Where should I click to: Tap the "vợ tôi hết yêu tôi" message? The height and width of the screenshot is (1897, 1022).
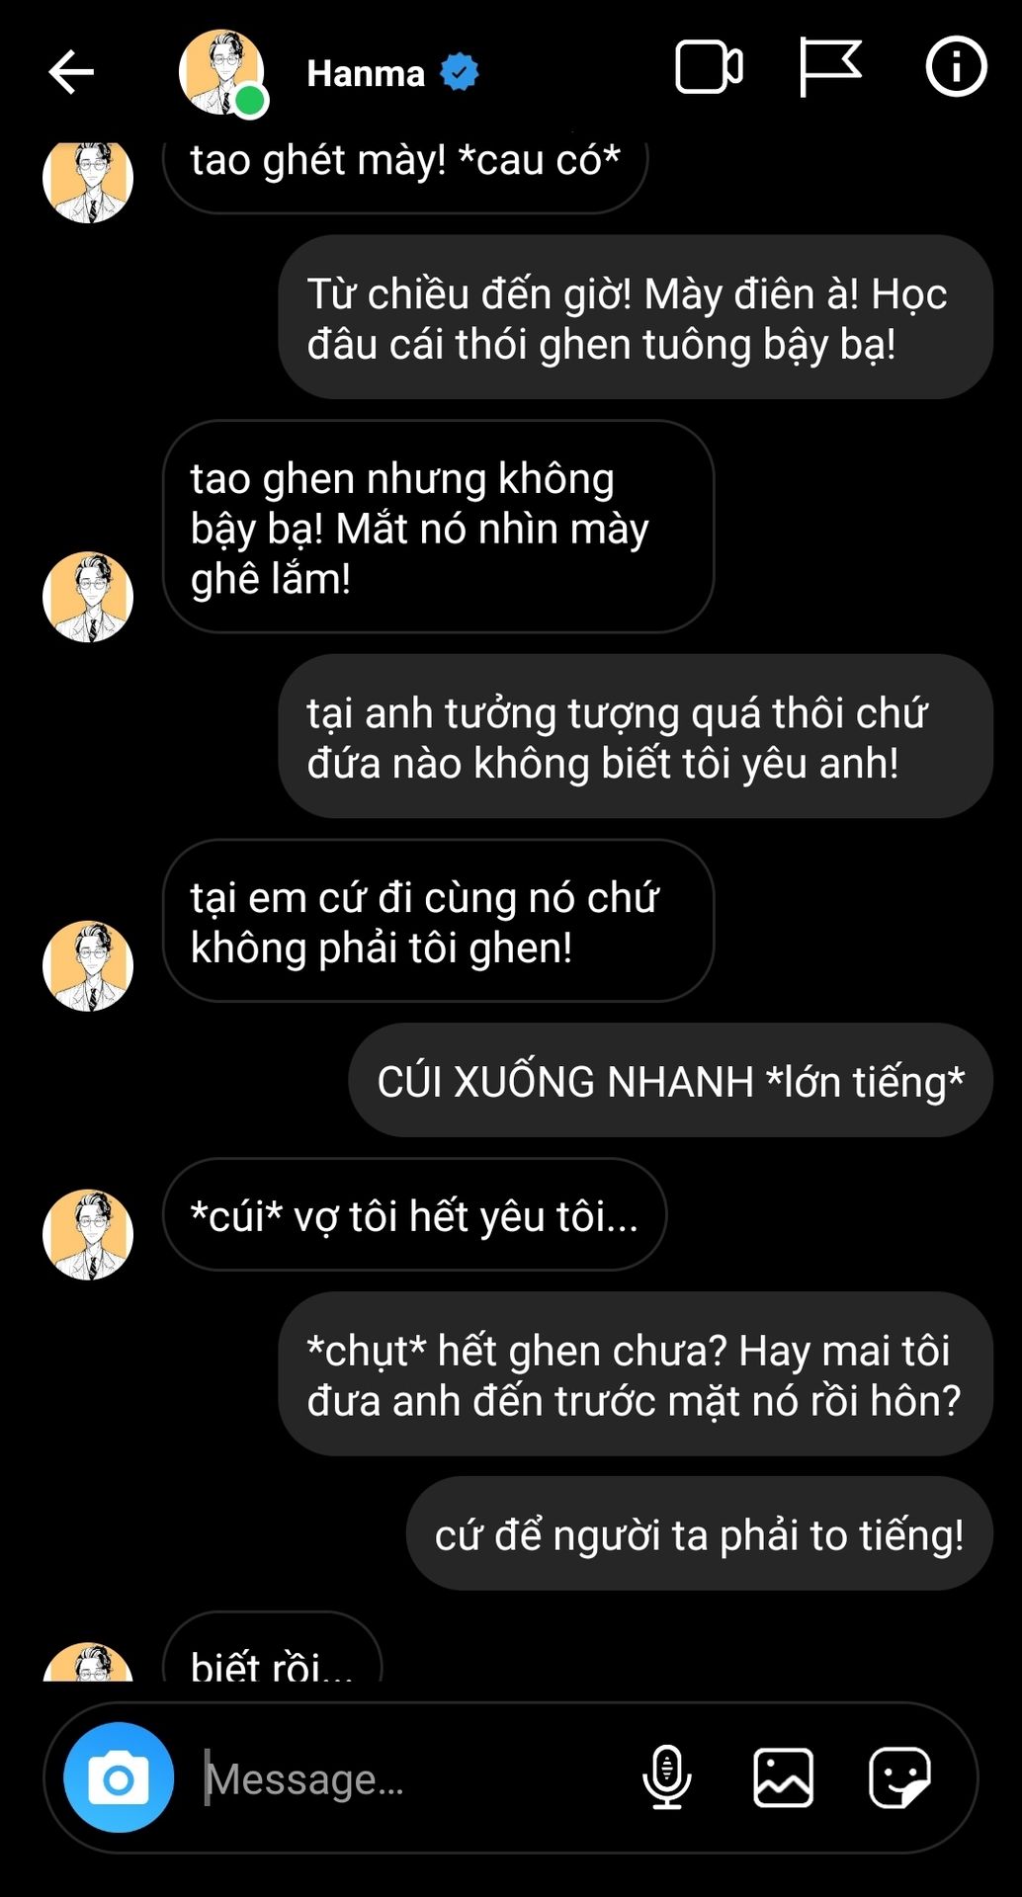414,1215
